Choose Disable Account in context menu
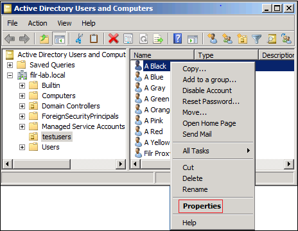Viewport: 298px width, 231px height. pyautogui.click(x=213, y=90)
